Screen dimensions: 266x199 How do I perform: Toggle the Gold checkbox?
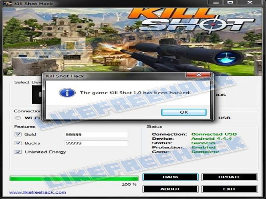18,134
